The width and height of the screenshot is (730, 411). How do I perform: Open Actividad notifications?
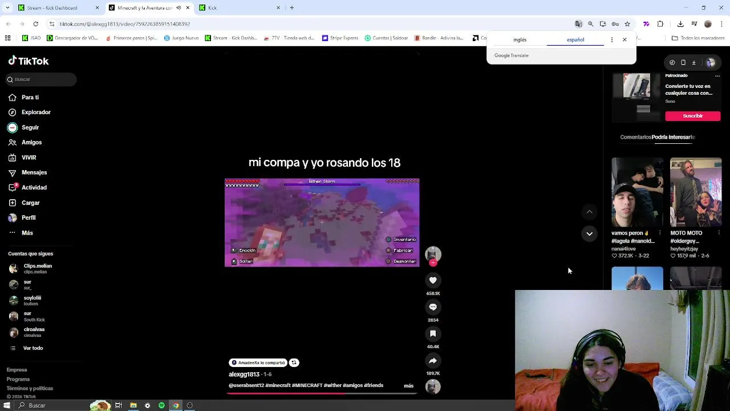[27, 187]
